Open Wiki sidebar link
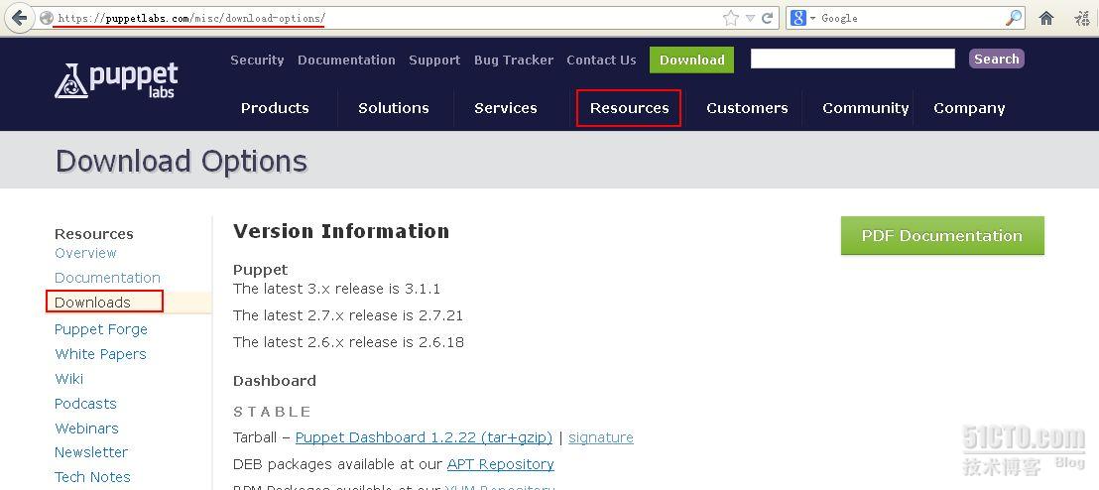1099x490 pixels. [68, 379]
